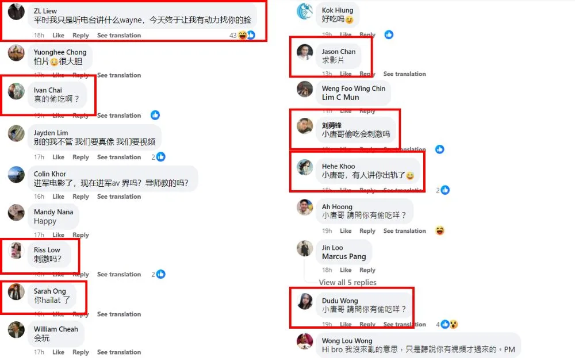Reply to Jin Loo's comment
Image resolution: width=575 pixels, height=358 pixels.
[367, 270]
